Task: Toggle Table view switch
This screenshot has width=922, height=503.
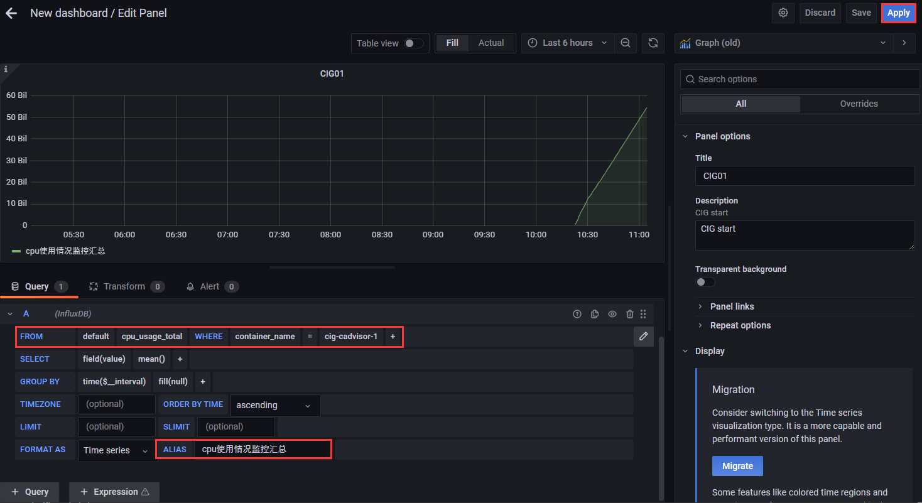Action: tap(413, 43)
